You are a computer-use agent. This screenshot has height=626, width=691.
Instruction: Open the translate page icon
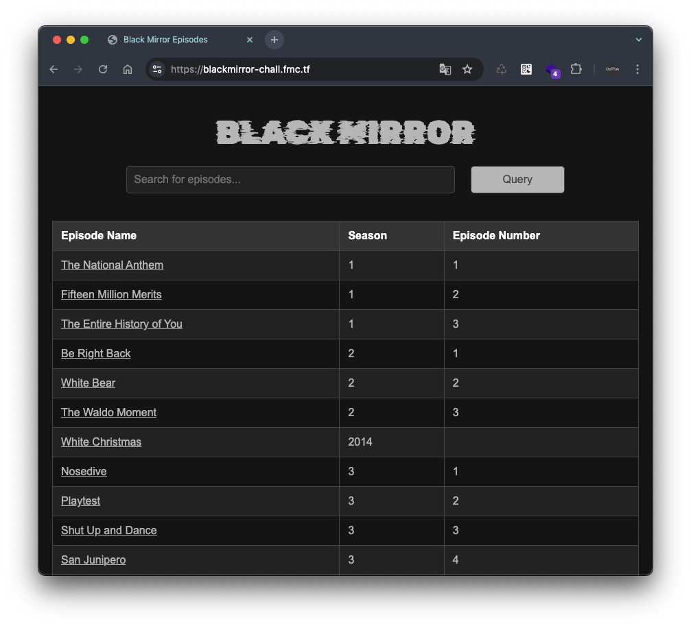[x=445, y=69]
